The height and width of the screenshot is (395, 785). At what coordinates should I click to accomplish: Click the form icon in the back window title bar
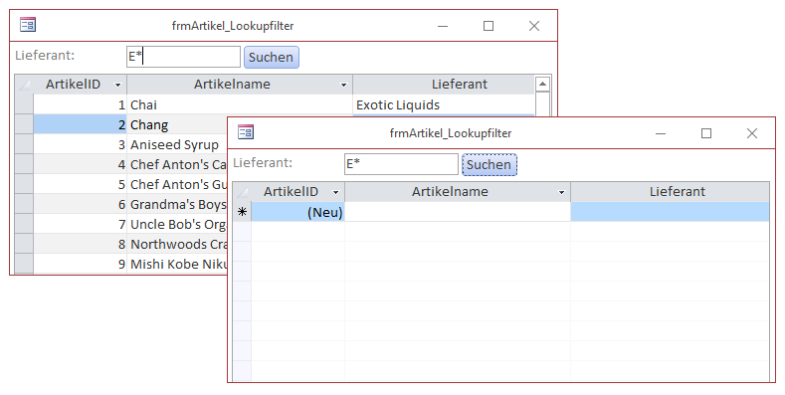pos(28,25)
